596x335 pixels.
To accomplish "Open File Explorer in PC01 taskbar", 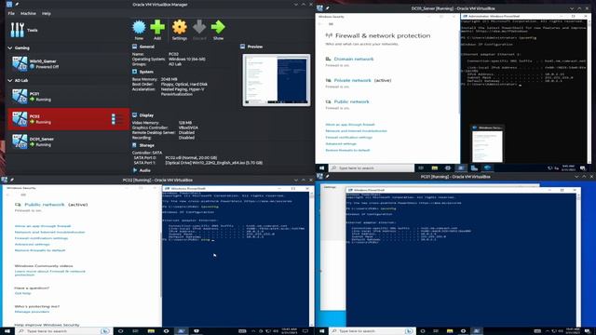I will 450,331.
